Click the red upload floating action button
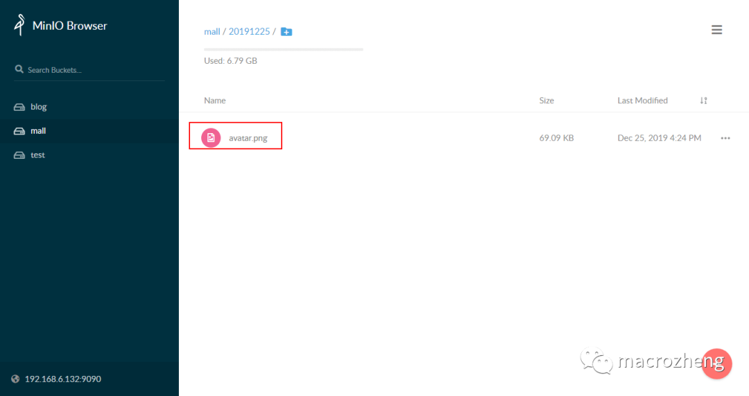749x396 pixels. coord(716,364)
